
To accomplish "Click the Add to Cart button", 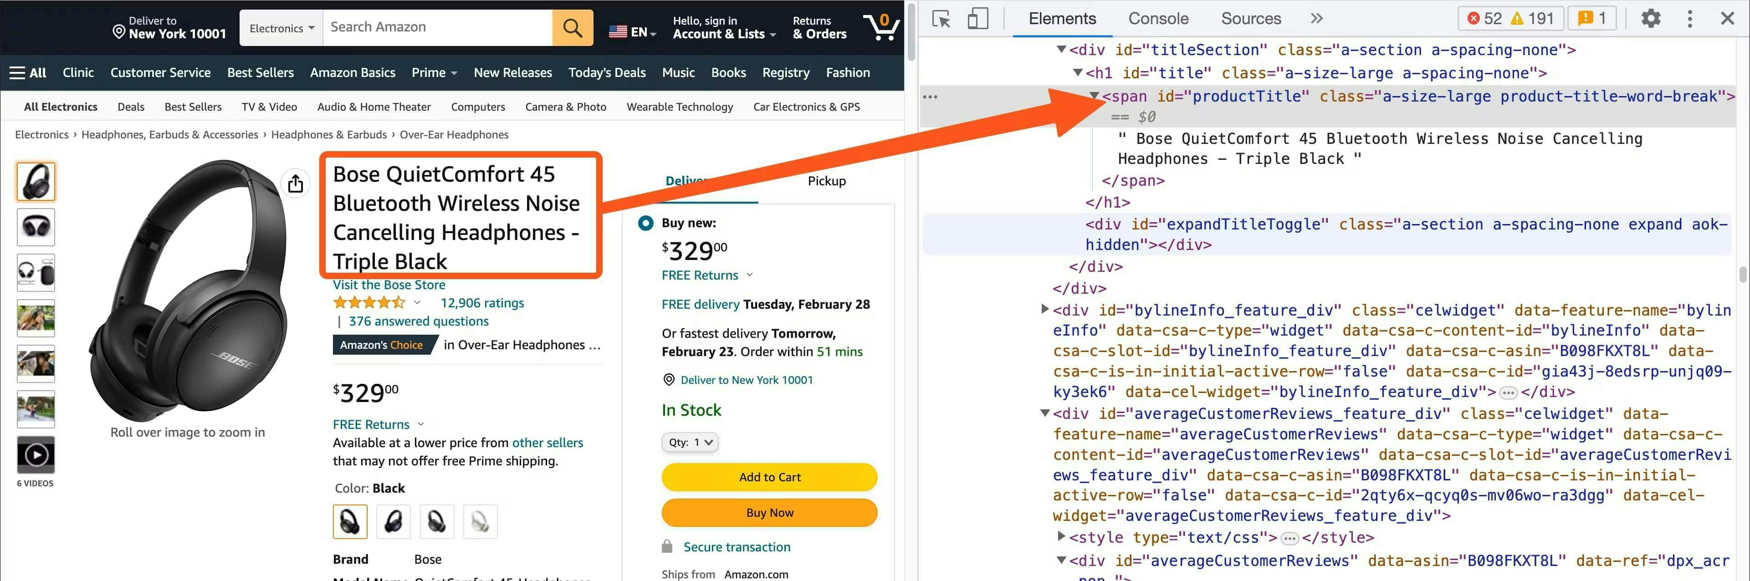I will [769, 477].
